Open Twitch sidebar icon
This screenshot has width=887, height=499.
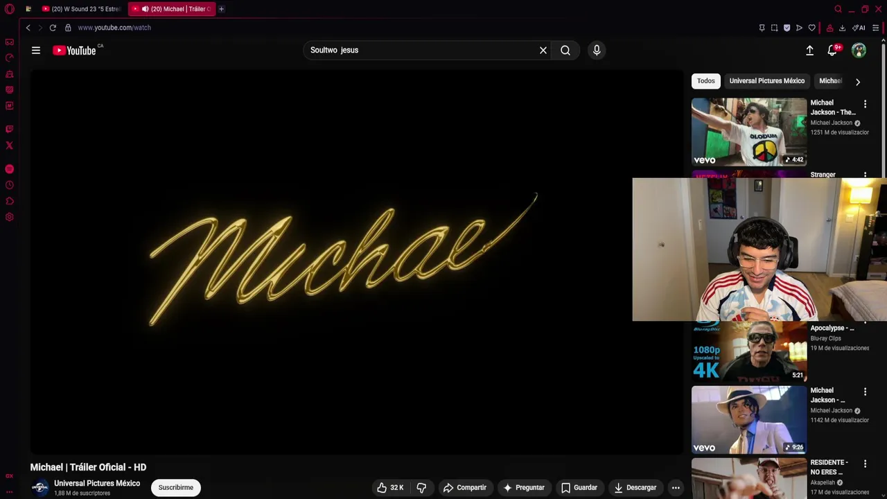[9, 129]
